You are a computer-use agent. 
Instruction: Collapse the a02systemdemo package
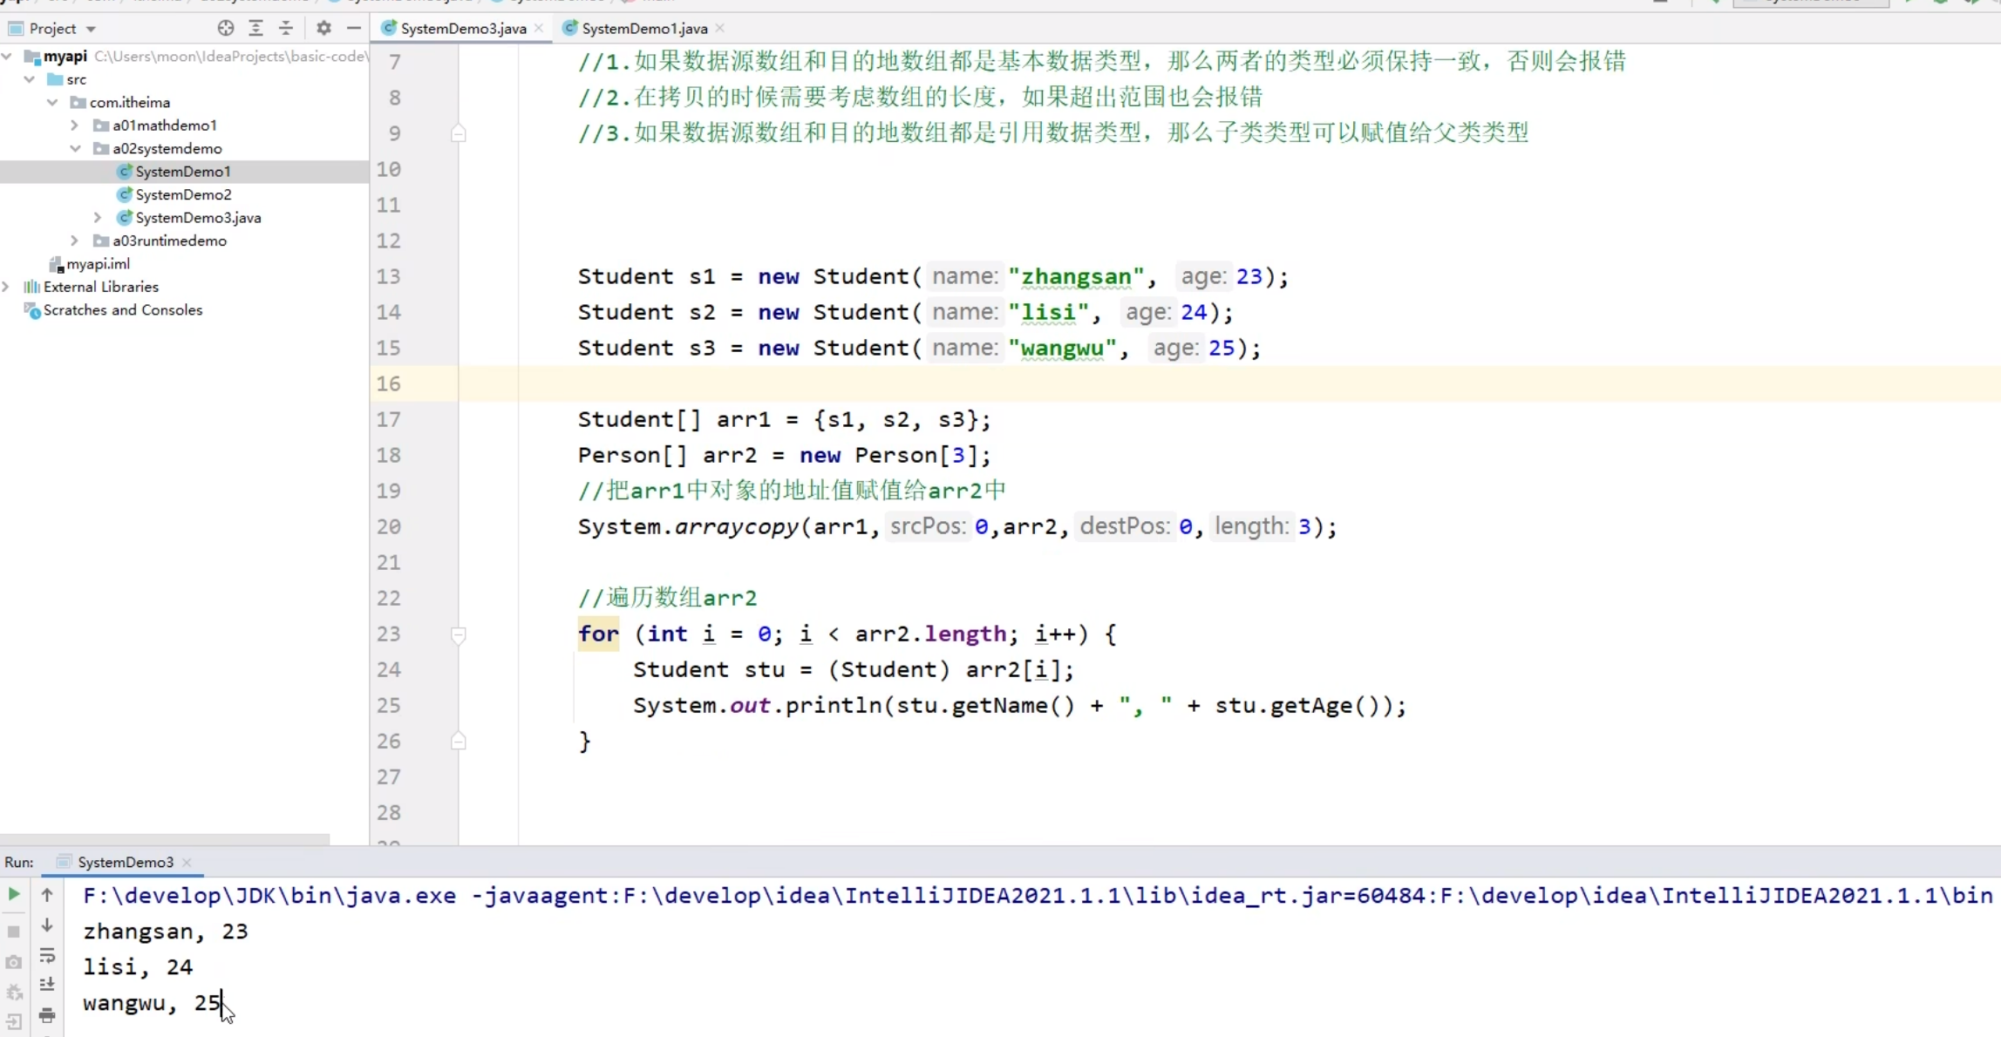pyautogui.click(x=76, y=148)
